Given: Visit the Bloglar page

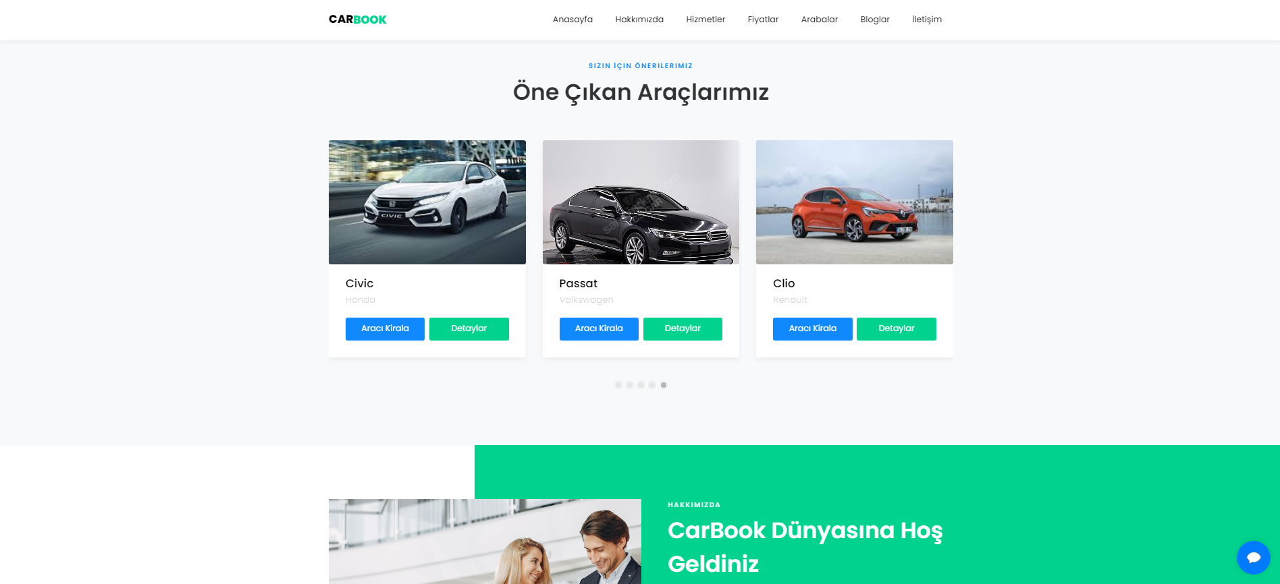Looking at the screenshot, I should coord(874,20).
